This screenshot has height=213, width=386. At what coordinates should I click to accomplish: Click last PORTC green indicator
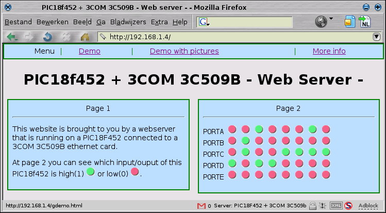tap(326, 152)
